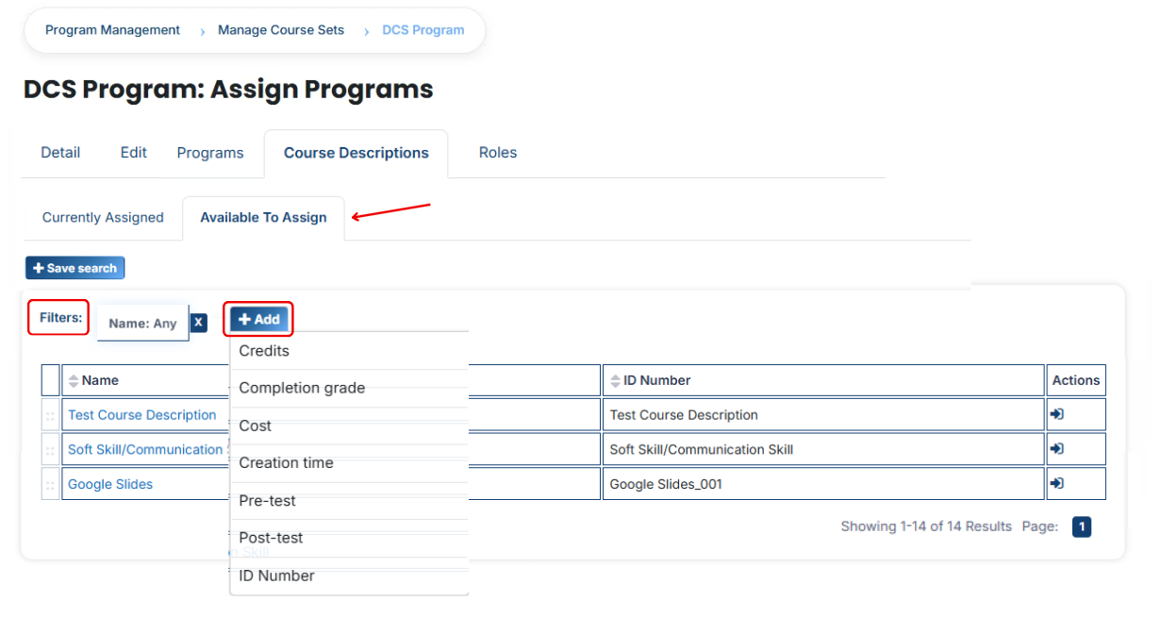Click the Add filter dropdown button
Image resolution: width=1161 pixels, height=617 pixels.
[258, 319]
